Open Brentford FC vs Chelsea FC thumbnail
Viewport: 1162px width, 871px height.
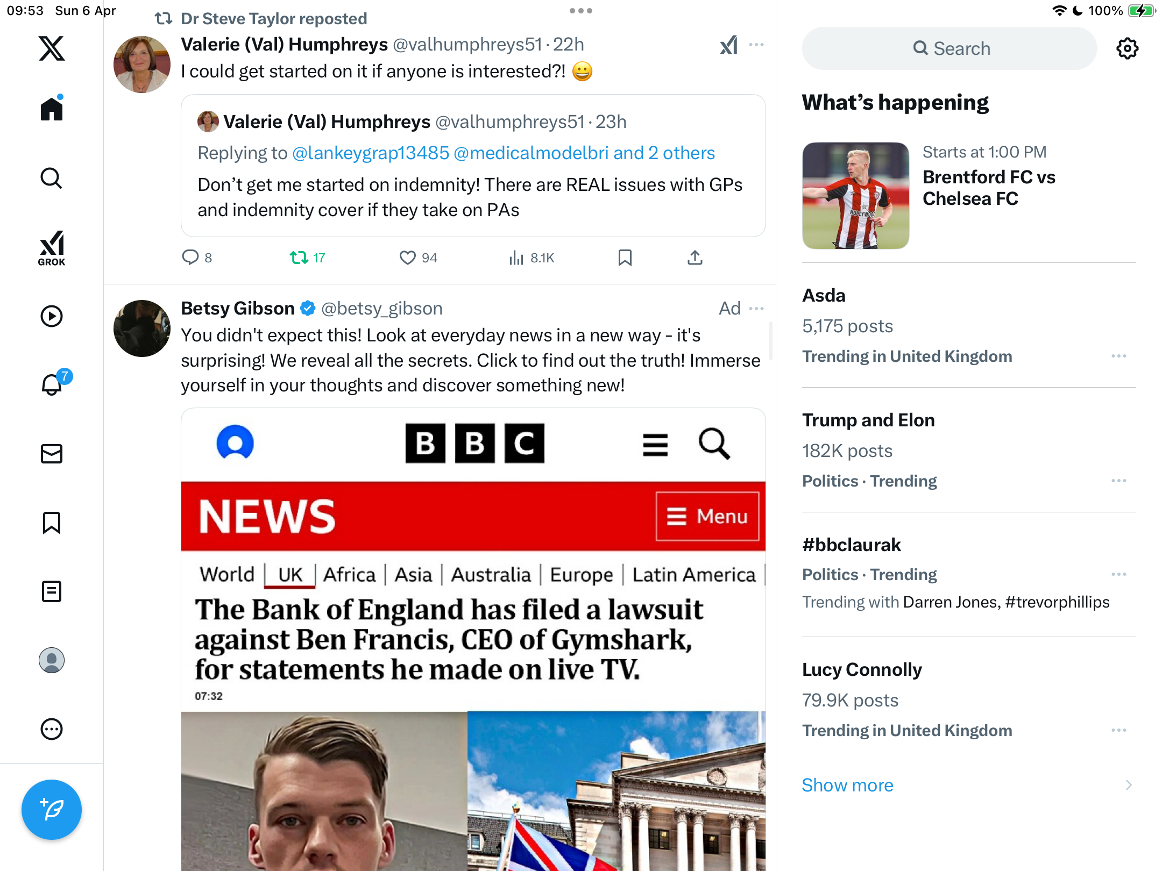855,196
